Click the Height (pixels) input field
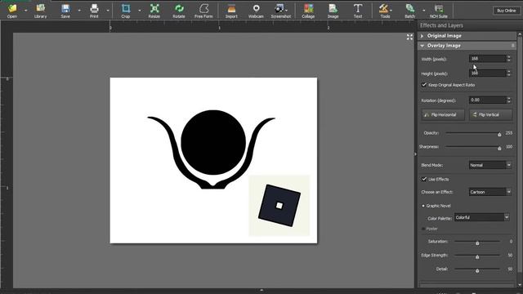Screen dimensions: 523x294 (487, 73)
